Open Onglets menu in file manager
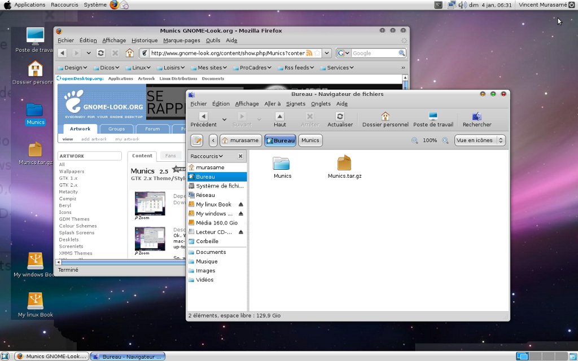 click(x=321, y=104)
